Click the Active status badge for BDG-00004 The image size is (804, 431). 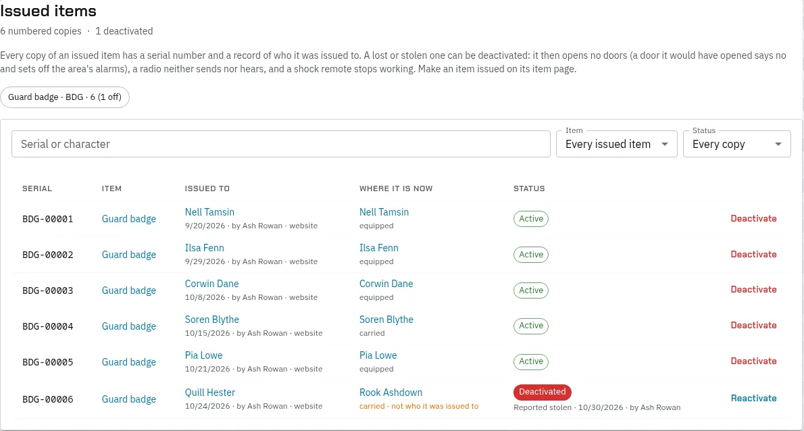530,326
